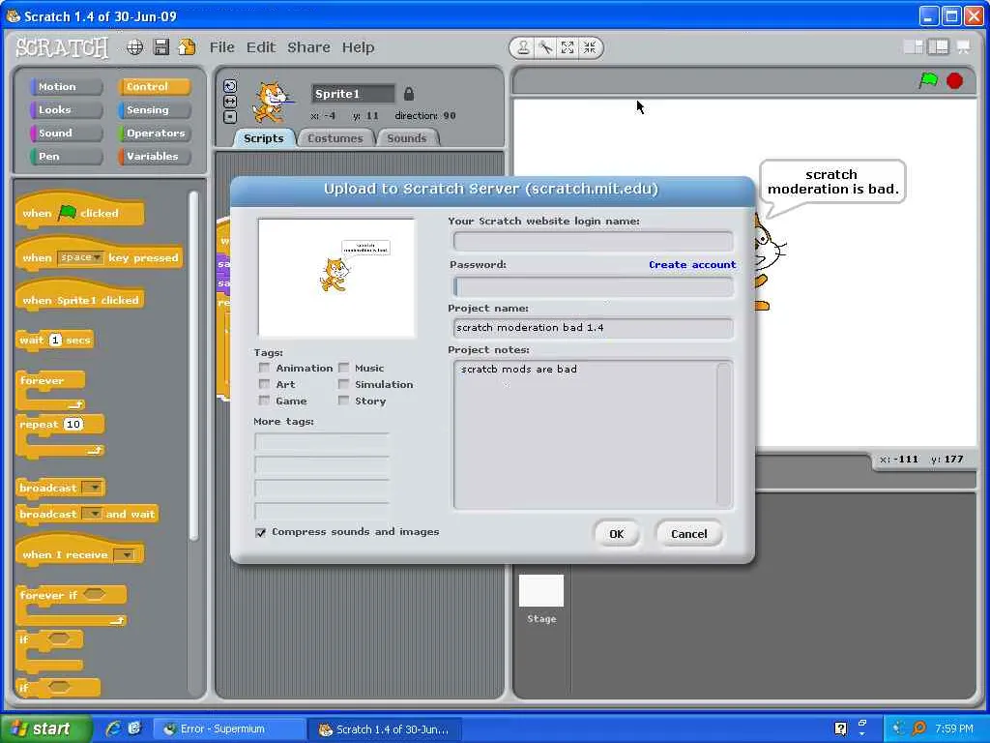The height and width of the screenshot is (743, 990).
Task: Select the Operators block category
Action: pyautogui.click(x=154, y=134)
